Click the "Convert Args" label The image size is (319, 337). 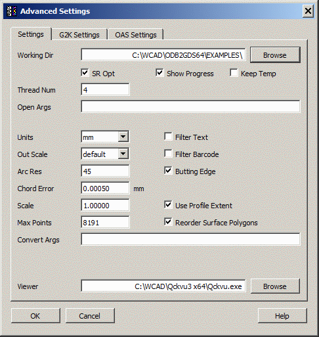pos(38,240)
